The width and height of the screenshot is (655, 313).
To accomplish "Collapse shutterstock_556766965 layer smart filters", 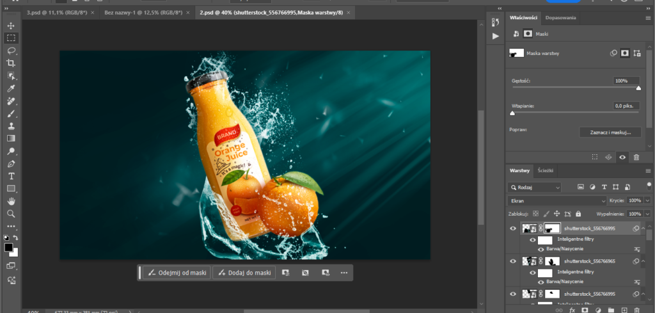I will [643, 261].
